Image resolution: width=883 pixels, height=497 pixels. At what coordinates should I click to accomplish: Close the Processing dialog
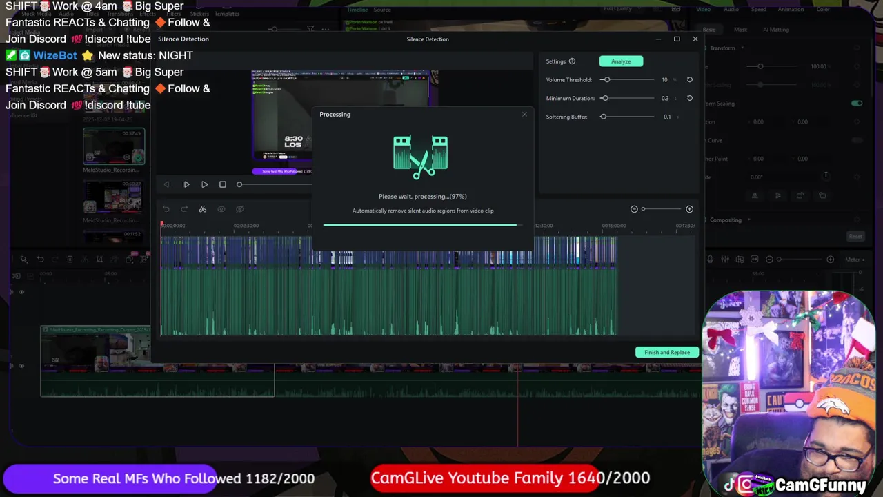click(x=524, y=114)
